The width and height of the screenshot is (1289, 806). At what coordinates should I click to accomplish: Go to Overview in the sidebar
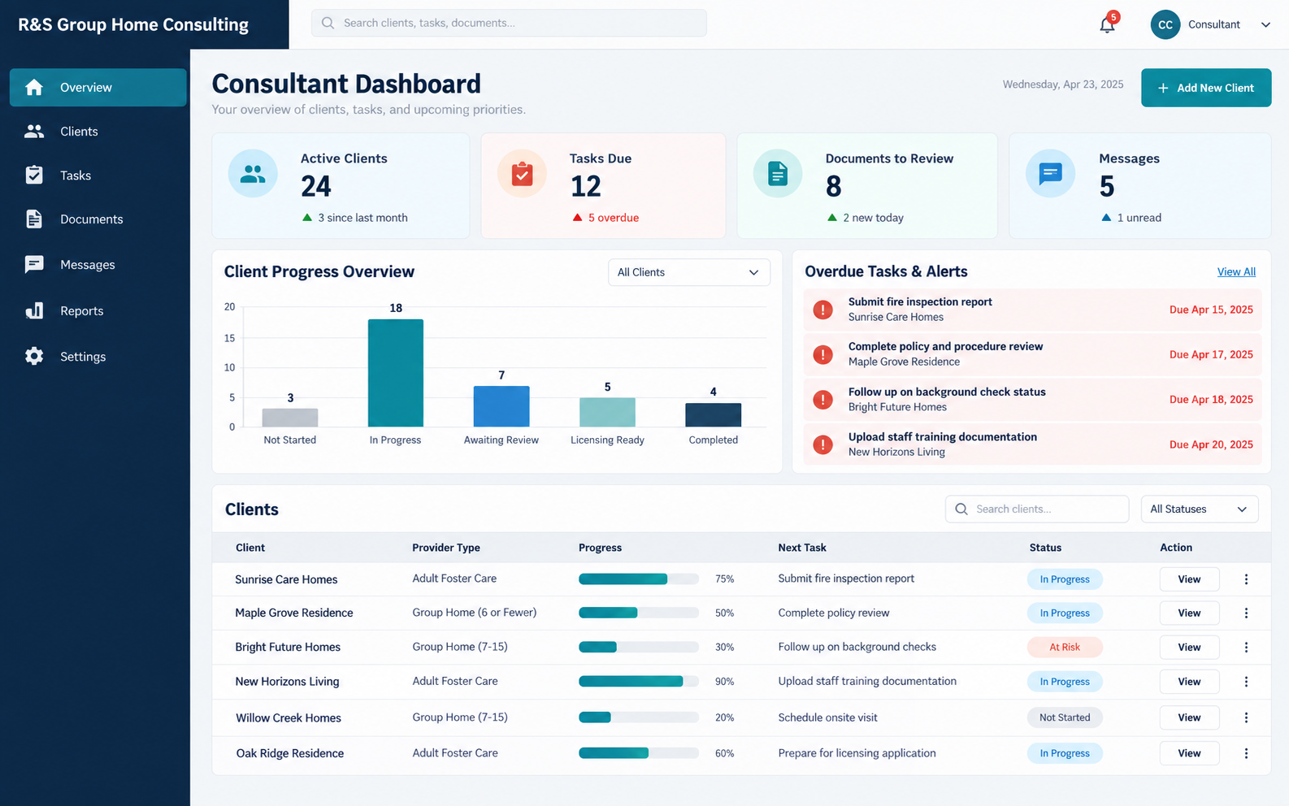(x=98, y=87)
